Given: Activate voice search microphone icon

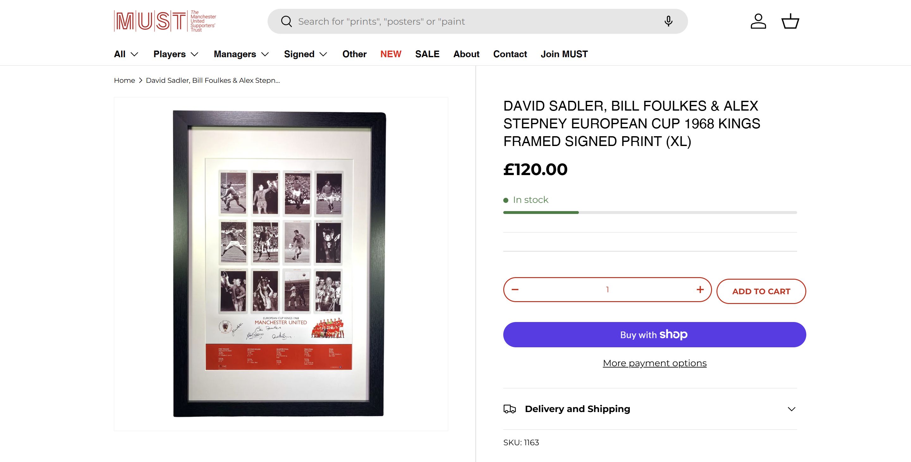Looking at the screenshot, I should (668, 21).
